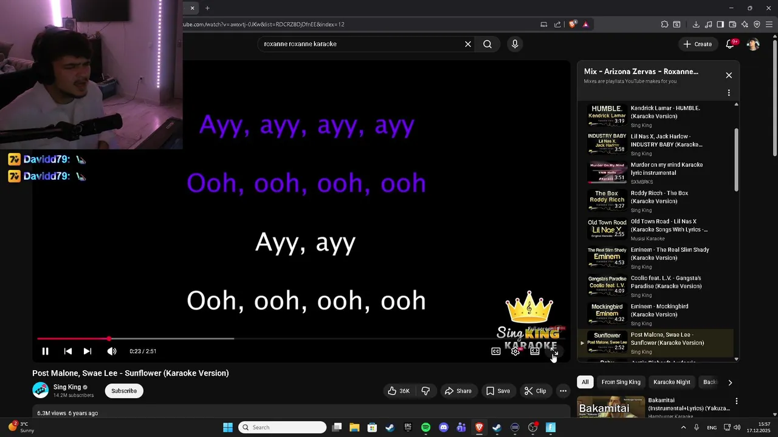This screenshot has width=778, height=437.
Task: Open Brave Leo AI sparkle icon
Action: (x=745, y=24)
